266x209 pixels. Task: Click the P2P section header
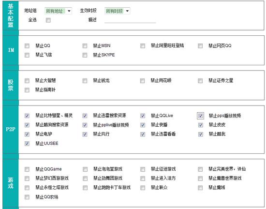(x=11, y=130)
